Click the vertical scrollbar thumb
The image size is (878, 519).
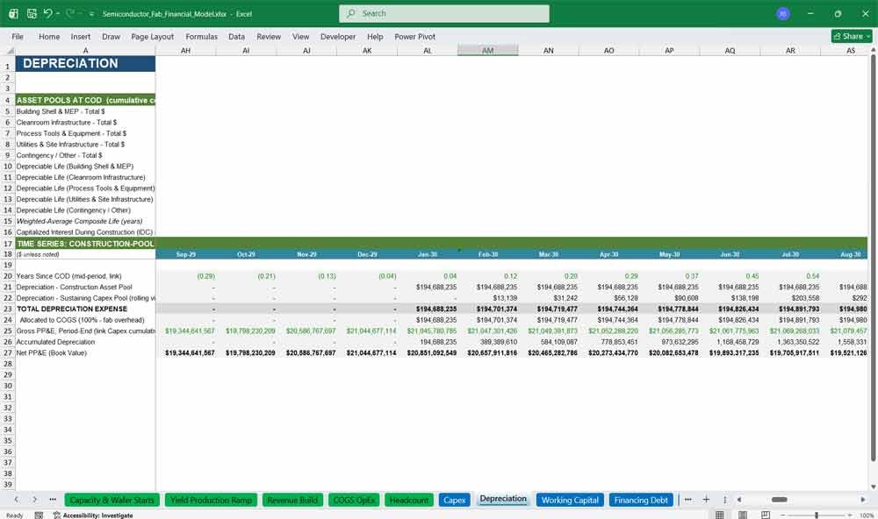point(873,257)
